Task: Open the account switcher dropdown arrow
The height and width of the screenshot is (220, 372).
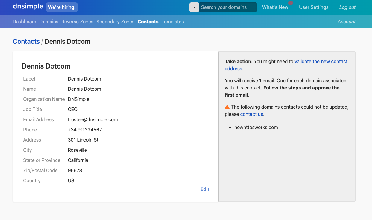Action: coord(194,7)
